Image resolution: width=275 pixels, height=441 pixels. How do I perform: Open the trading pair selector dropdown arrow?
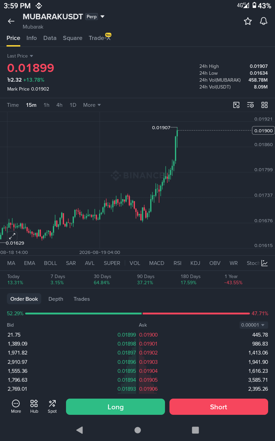tap(102, 17)
